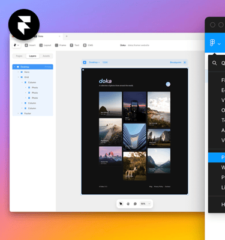Click the Breakpoint button above canvas
The height and width of the screenshot is (240, 225).
pyautogui.click(x=176, y=63)
